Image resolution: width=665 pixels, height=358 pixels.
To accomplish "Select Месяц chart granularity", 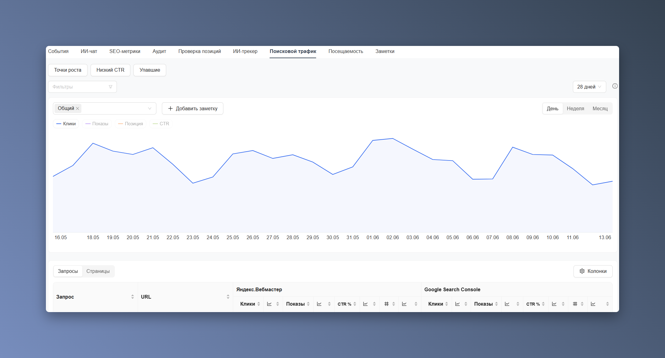I will [600, 108].
